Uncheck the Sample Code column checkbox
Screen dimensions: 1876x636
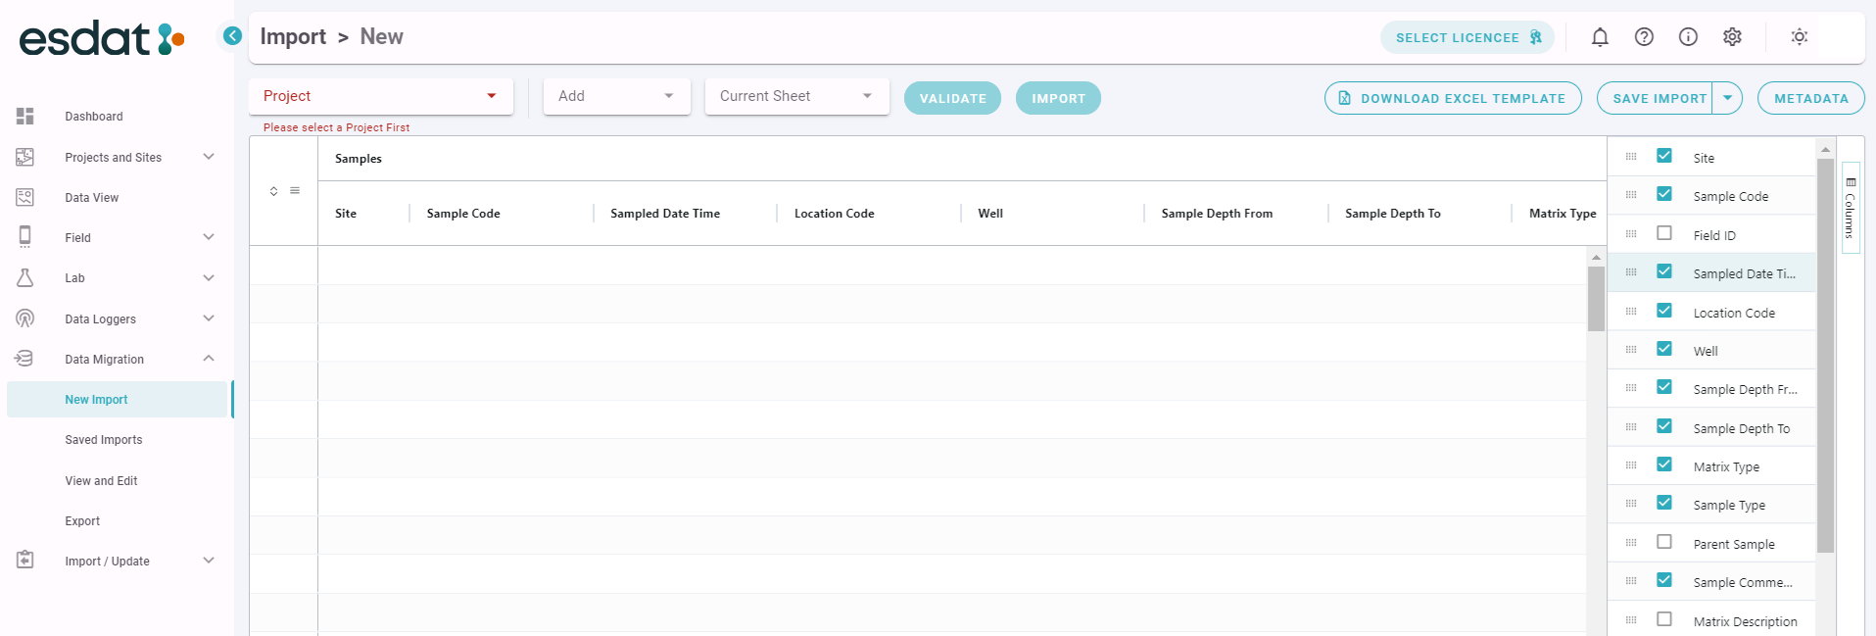(x=1664, y=194)
